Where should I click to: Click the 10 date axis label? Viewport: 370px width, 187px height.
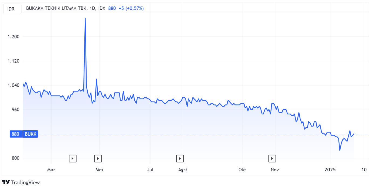point(364,170)
